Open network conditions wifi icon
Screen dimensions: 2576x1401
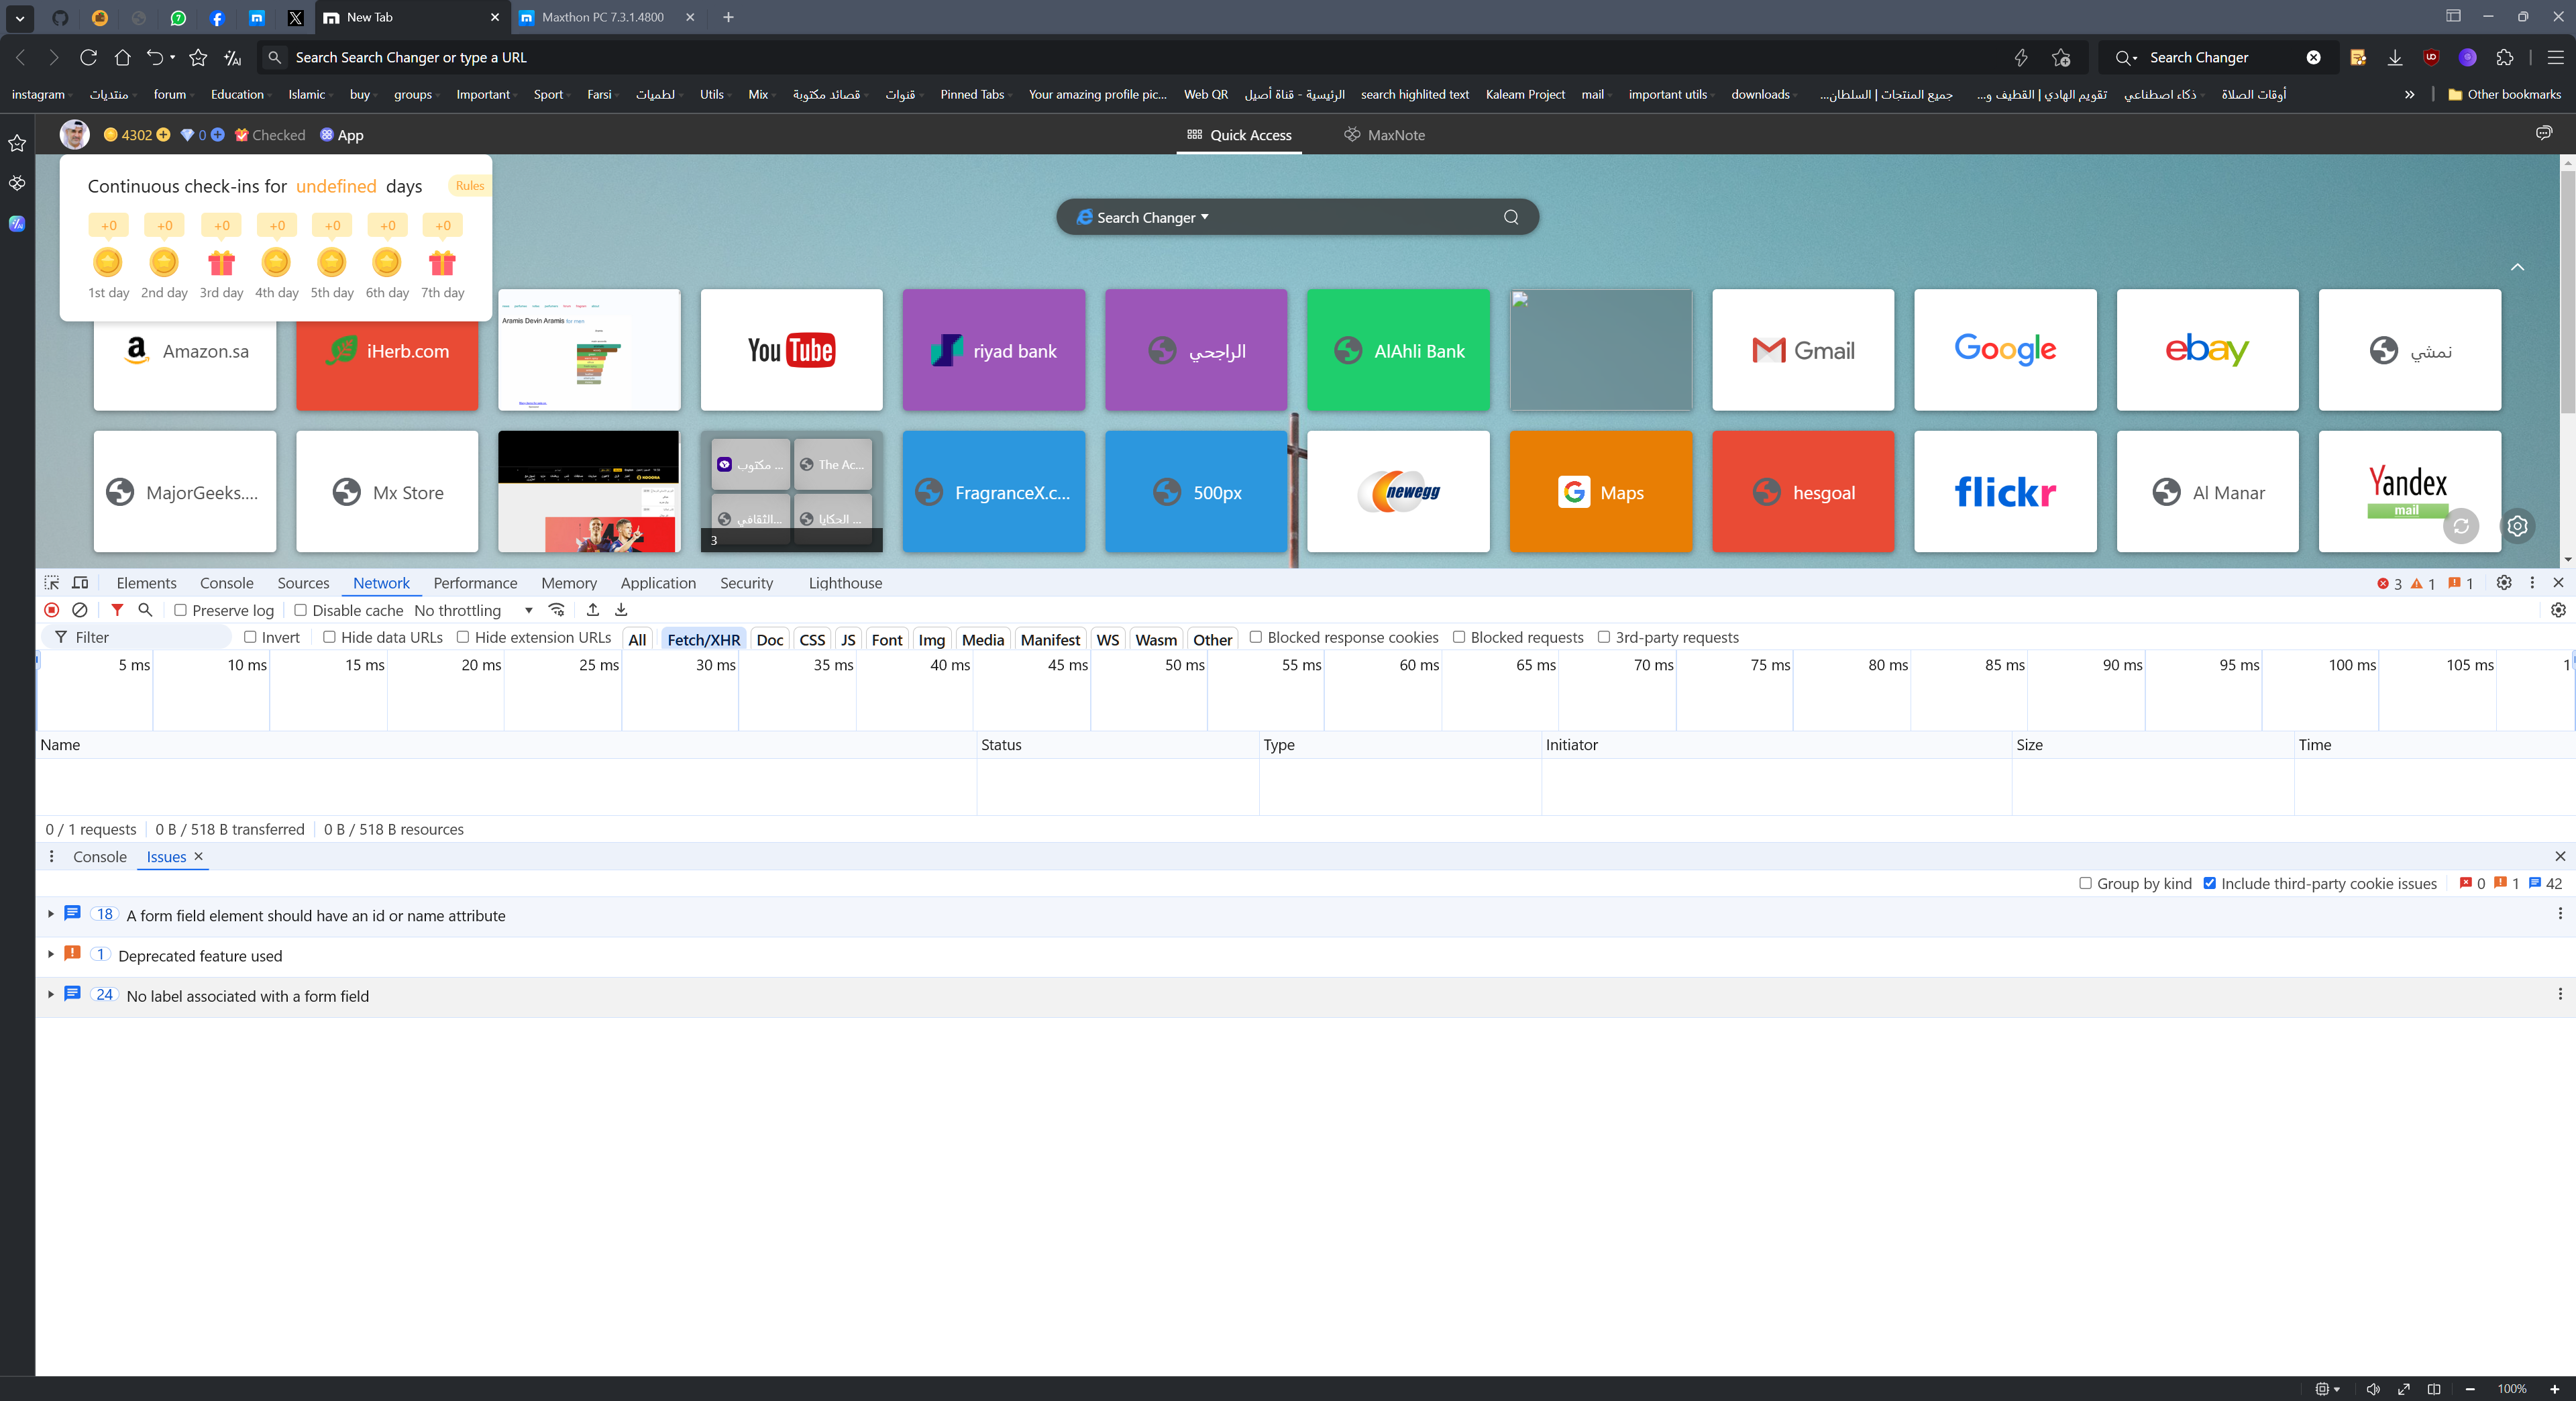tap(557, 610)
